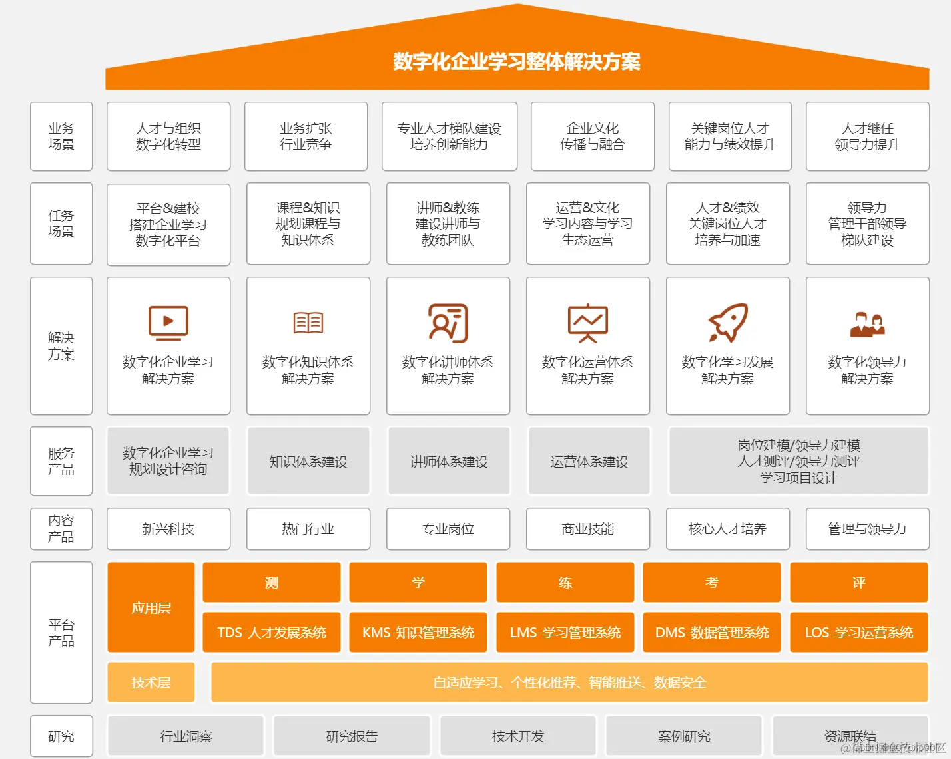Click the 讲师&教练 task box
The image size is (951, 759).
[x=448, y=224]
